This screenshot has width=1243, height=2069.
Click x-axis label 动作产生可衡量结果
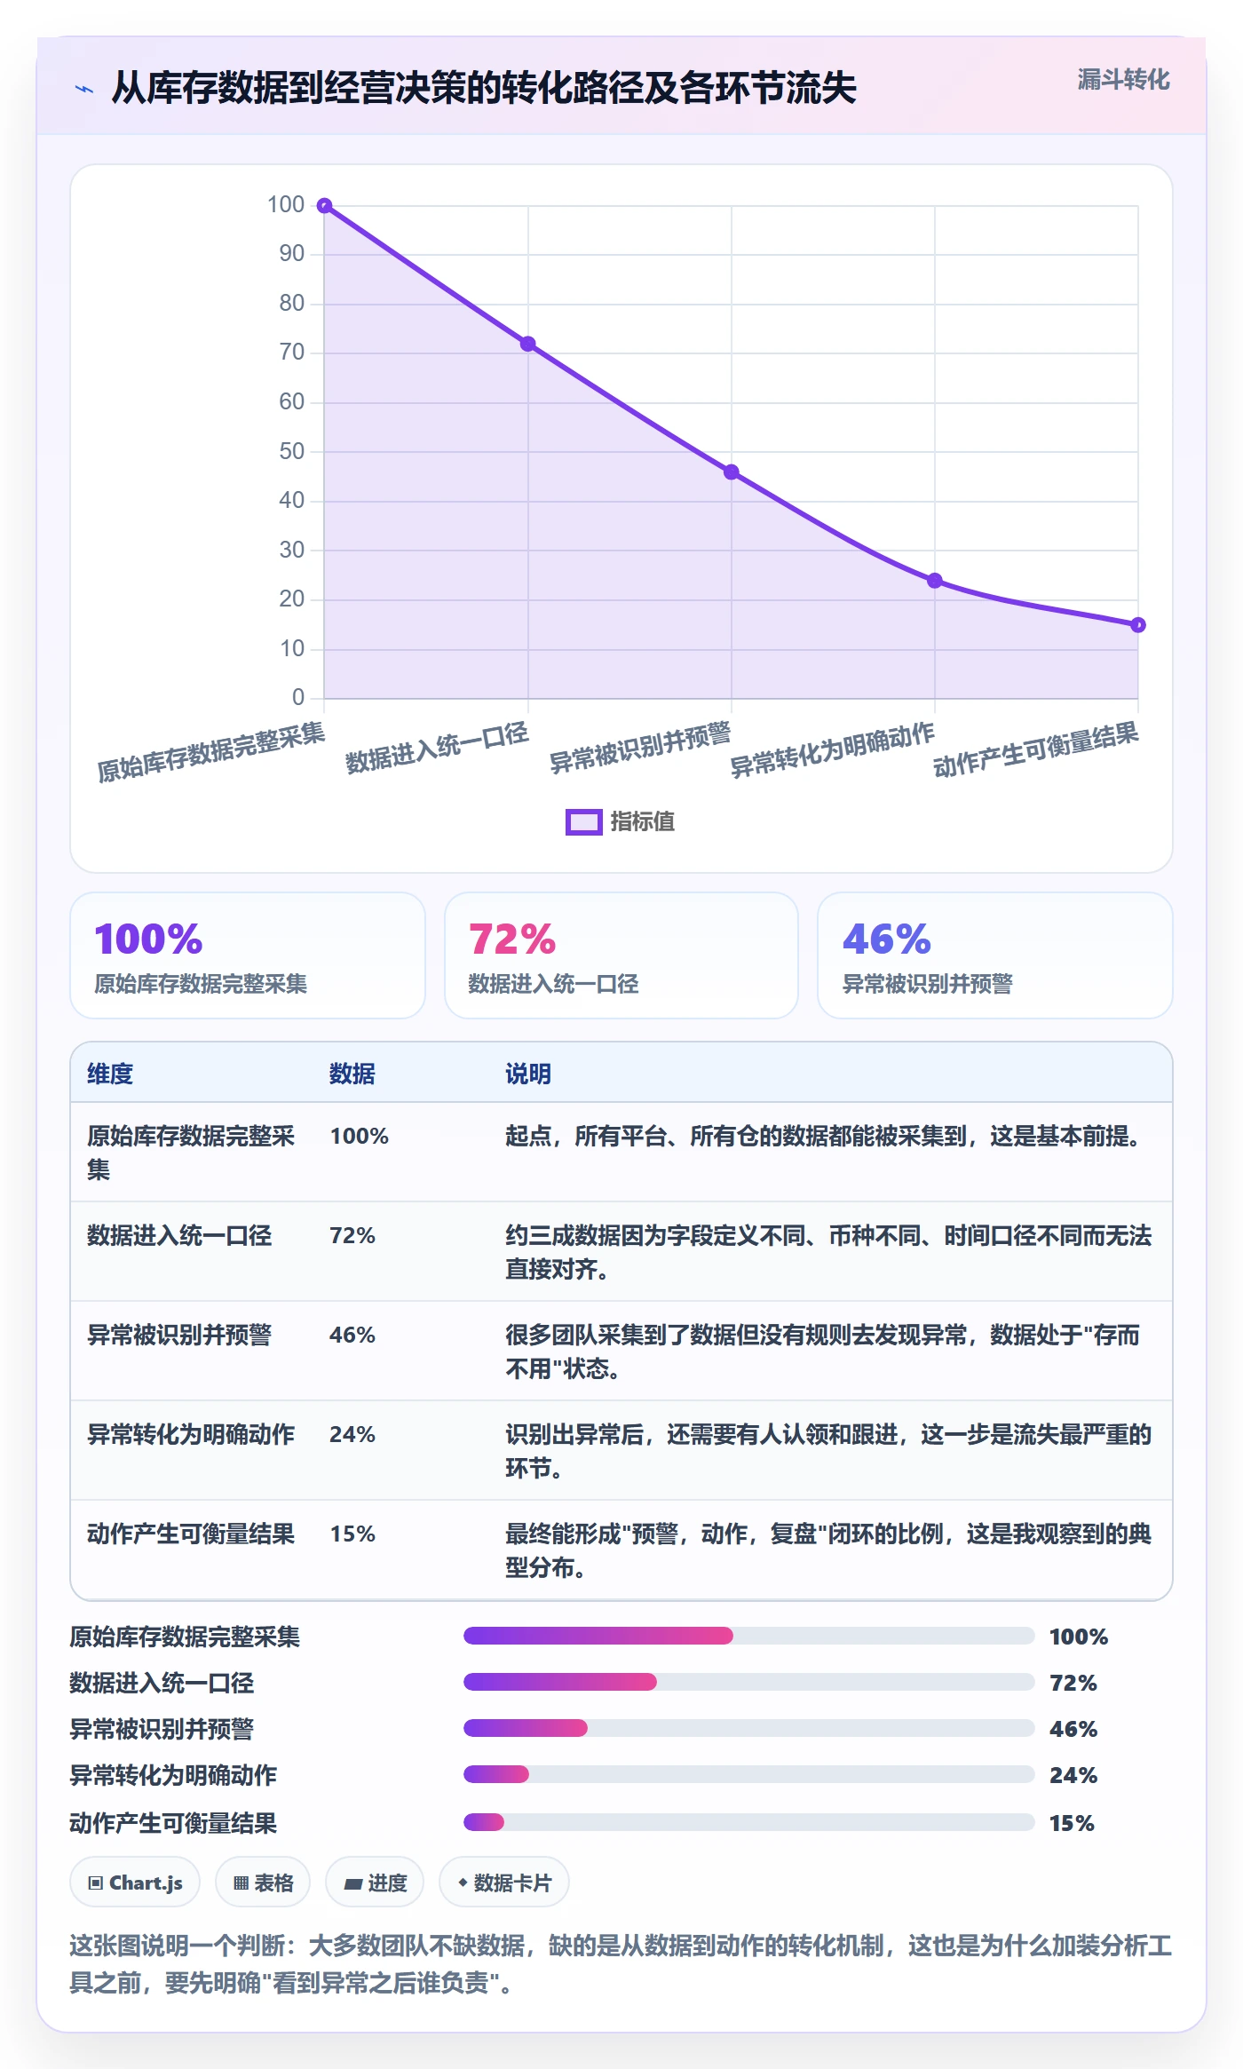(x=1036, y=749)
